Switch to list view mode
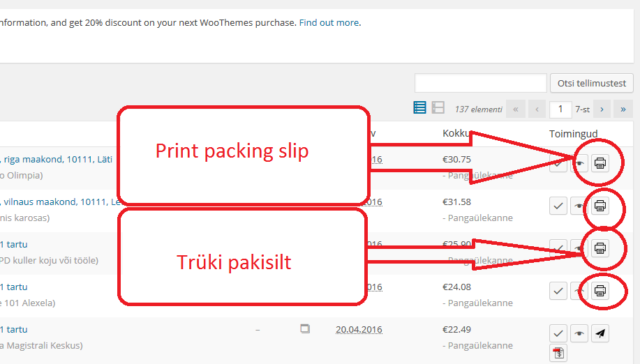Viewport: 640px width, 364px height. [419, 107]
